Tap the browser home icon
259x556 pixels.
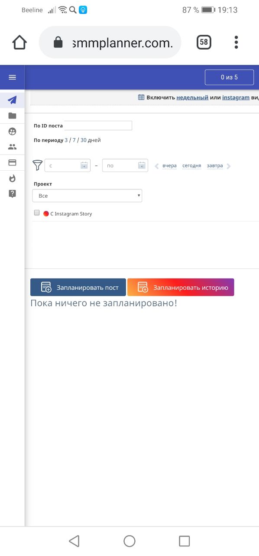(19, 42)
